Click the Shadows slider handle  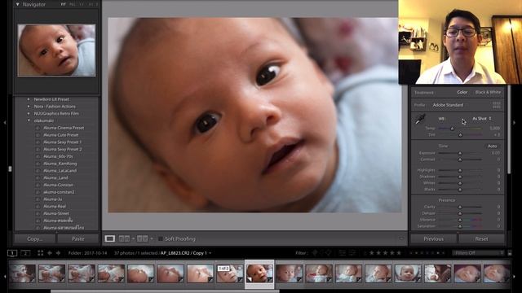pyautogui.click(x=460, y=177)
